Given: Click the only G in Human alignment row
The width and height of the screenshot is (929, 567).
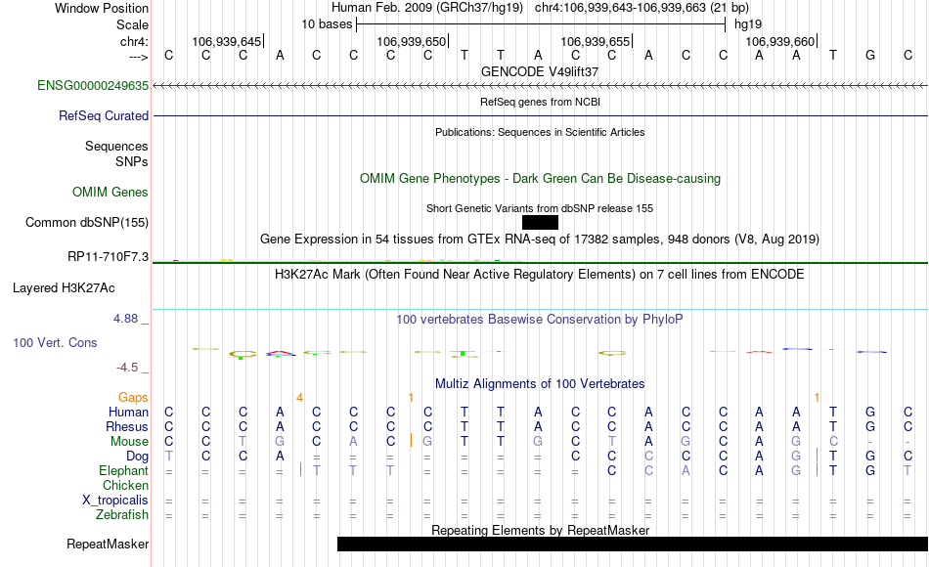Looking at the screenshot, I should pyautogui.click(x=870, y=412).
